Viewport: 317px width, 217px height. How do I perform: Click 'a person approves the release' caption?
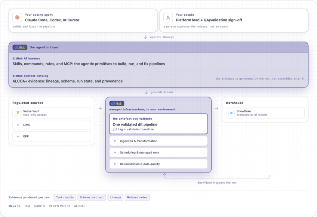[x=196, y=27]
